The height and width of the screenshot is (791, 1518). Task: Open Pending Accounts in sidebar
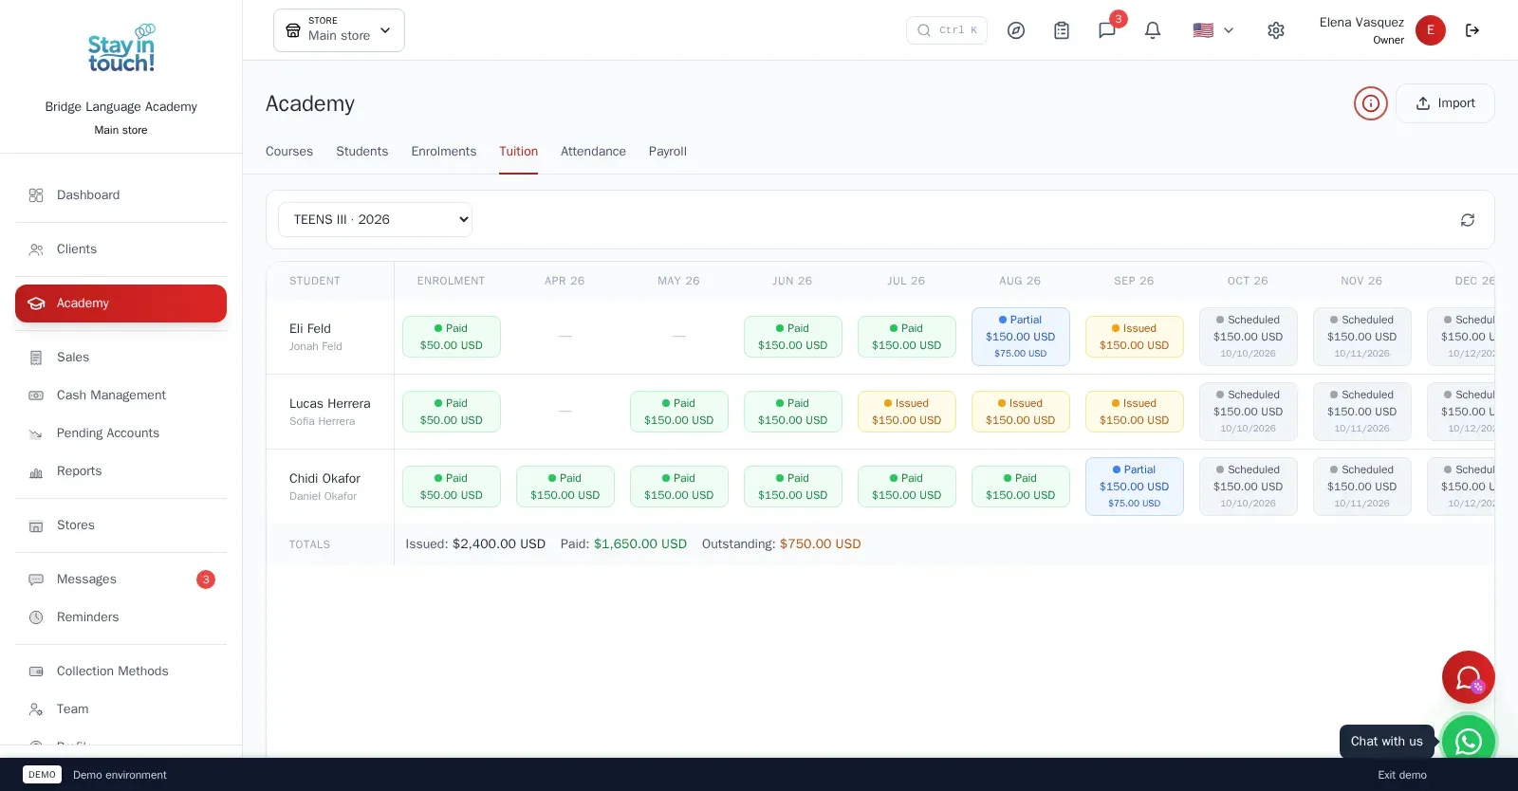(120, 433)
